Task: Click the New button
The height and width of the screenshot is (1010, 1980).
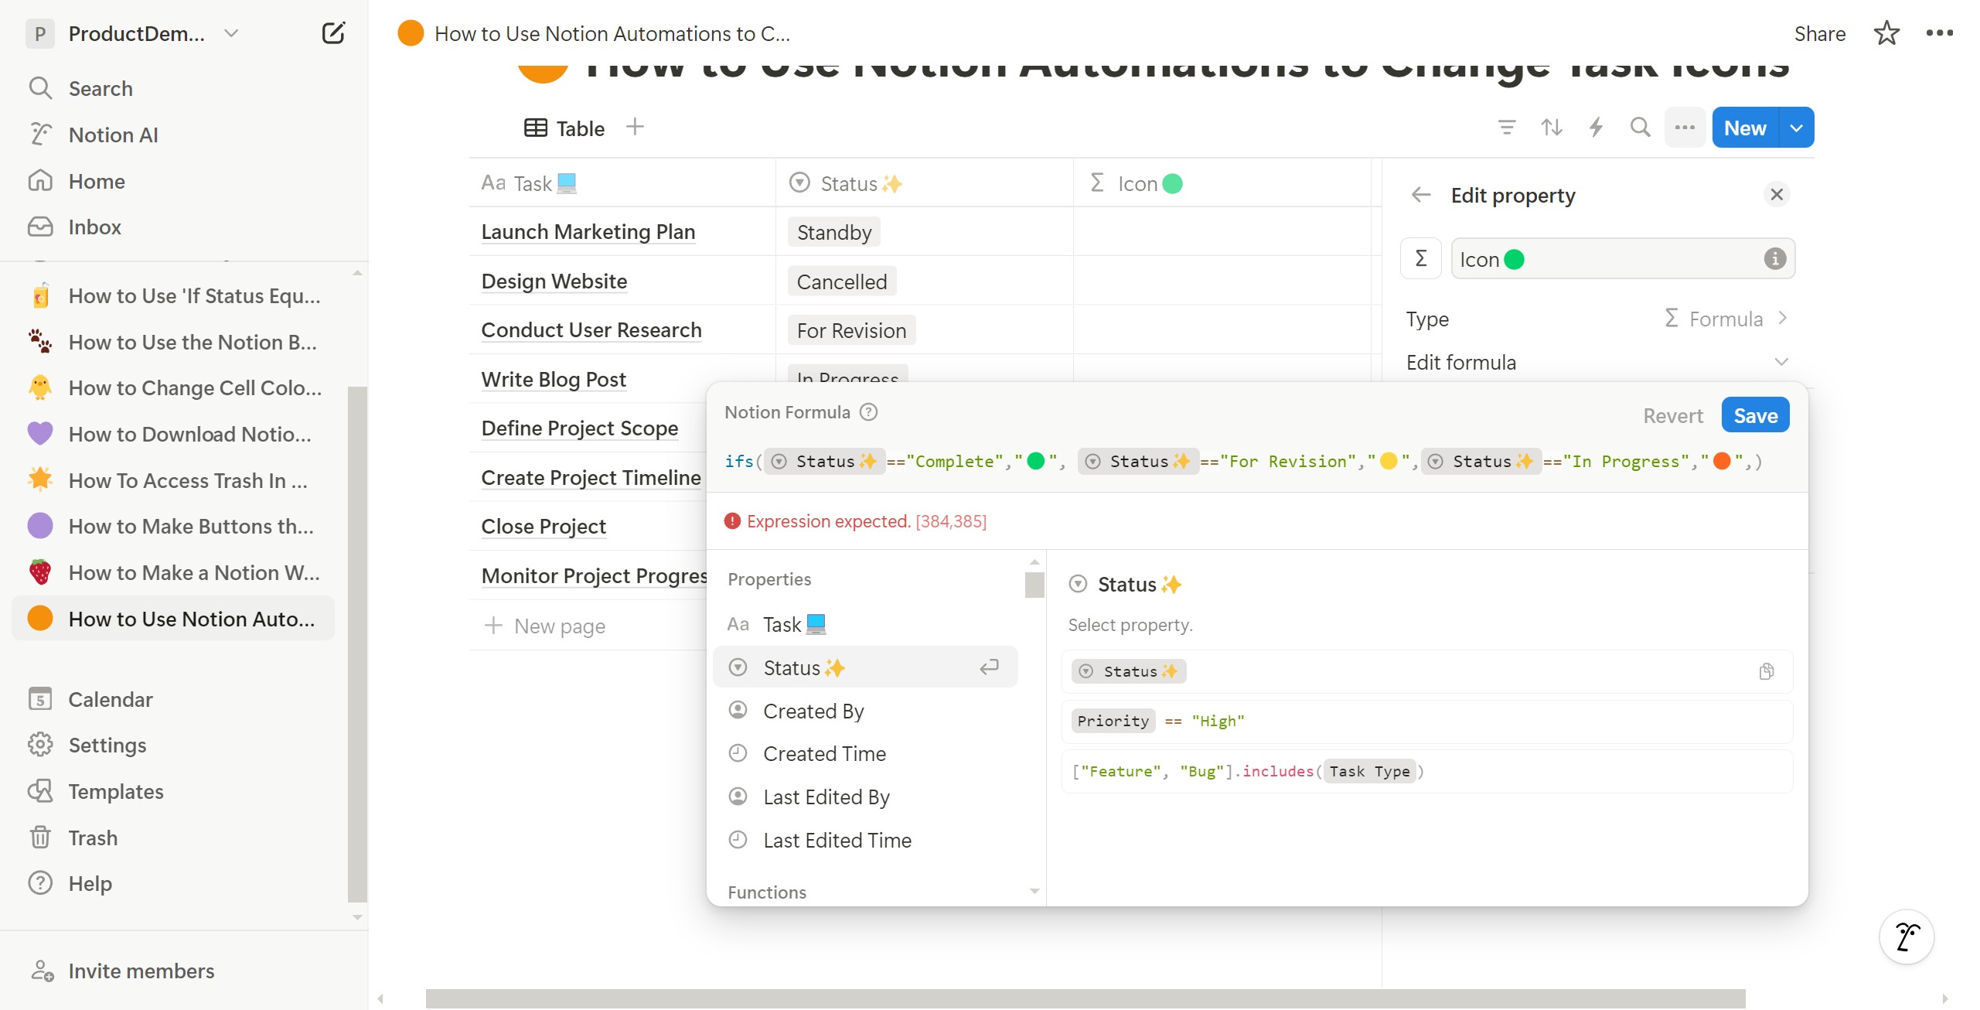Action: click(x=1745, y=128)
